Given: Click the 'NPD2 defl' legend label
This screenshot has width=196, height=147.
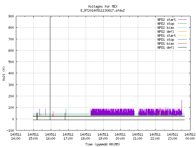Looking at the screenshot, I should [x=166, y=32].
